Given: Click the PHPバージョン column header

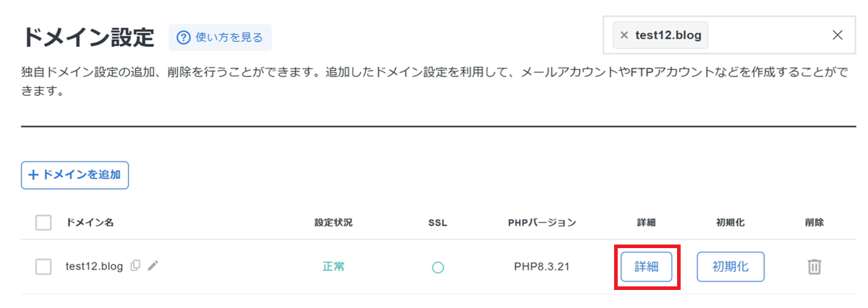Looking at the screenshot, I should click(542, 222).
